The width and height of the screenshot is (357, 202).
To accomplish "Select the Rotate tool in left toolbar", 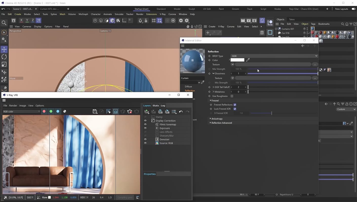I will 4,57.
